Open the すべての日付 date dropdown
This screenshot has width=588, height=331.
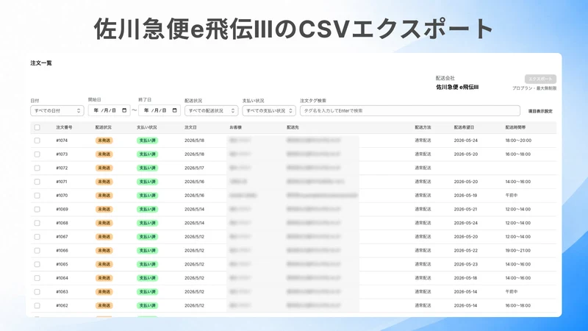57,111
